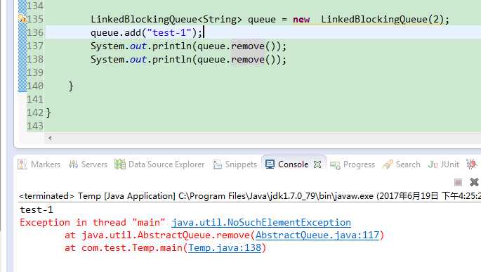
Task: Click the Servers tab icon
Action: coord(73,164)
